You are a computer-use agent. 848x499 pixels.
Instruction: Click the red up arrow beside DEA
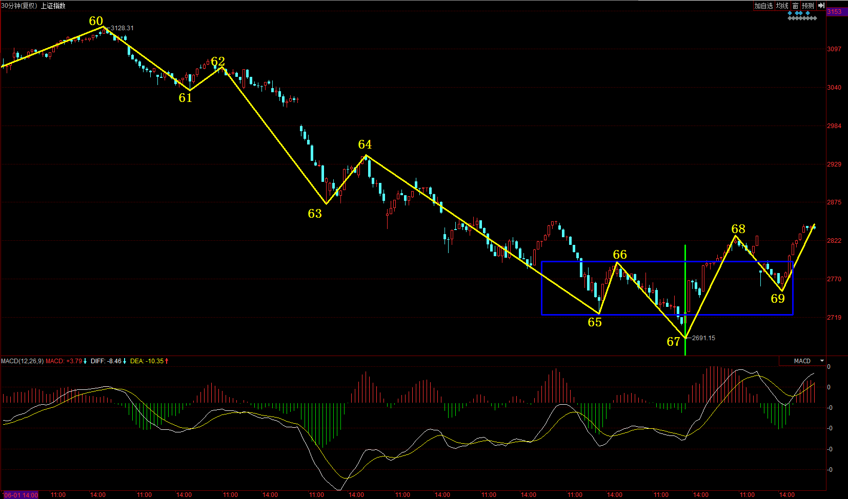coord(167,361)
